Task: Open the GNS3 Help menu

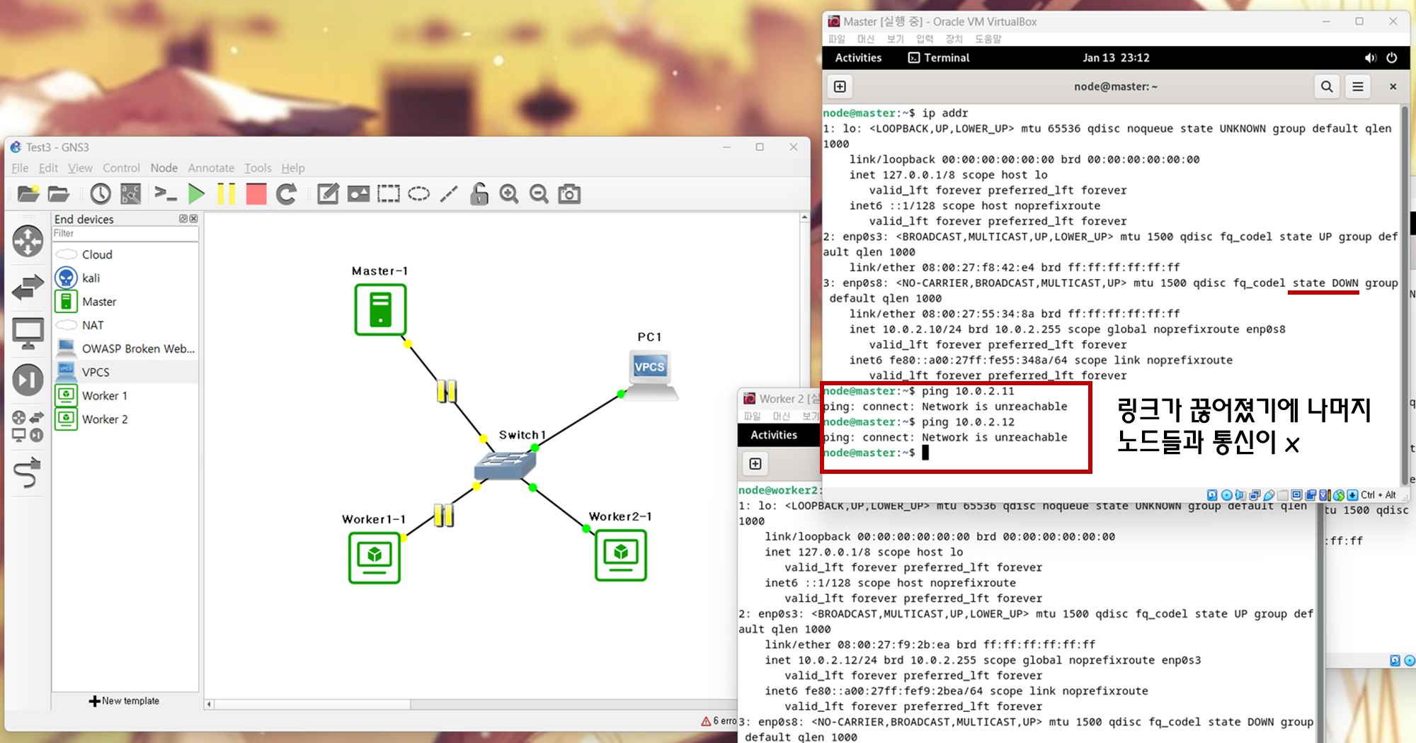Action: (x=292, y=168)
